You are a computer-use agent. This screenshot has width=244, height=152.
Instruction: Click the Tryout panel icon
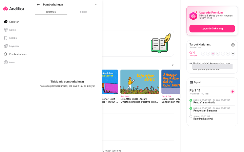pyautogui.click(x=191, y=82)
